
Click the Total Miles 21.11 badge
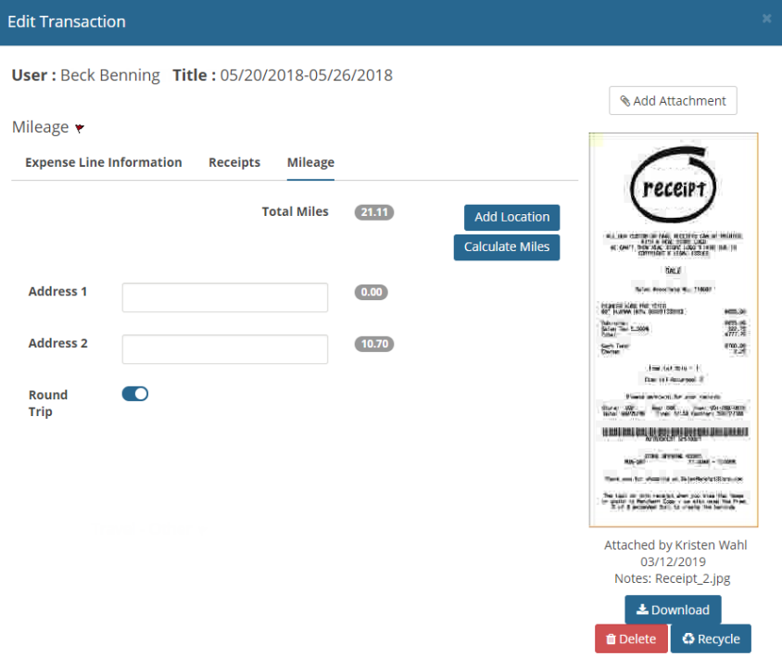tap(374, 212)
